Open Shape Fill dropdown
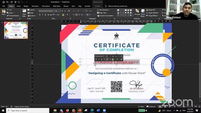The width and height of the screenshot is (201, 113). 151,10
